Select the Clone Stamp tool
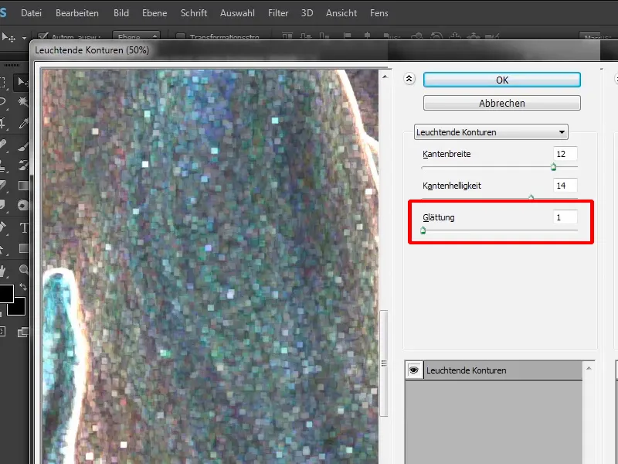 [2, 165]
